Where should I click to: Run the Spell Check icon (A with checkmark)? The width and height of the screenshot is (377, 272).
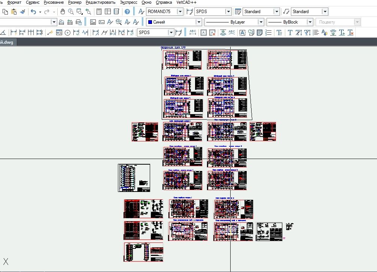pyautogui.click(x=127, y=22)
